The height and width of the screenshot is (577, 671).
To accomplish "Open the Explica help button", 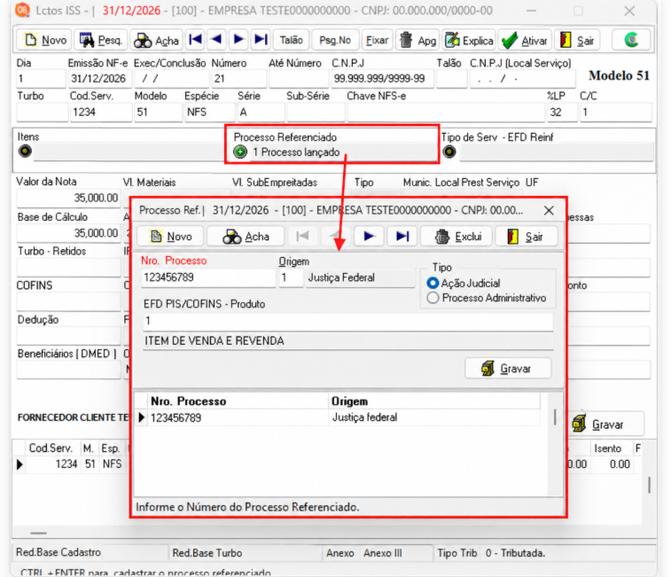I will click(469, 40).
